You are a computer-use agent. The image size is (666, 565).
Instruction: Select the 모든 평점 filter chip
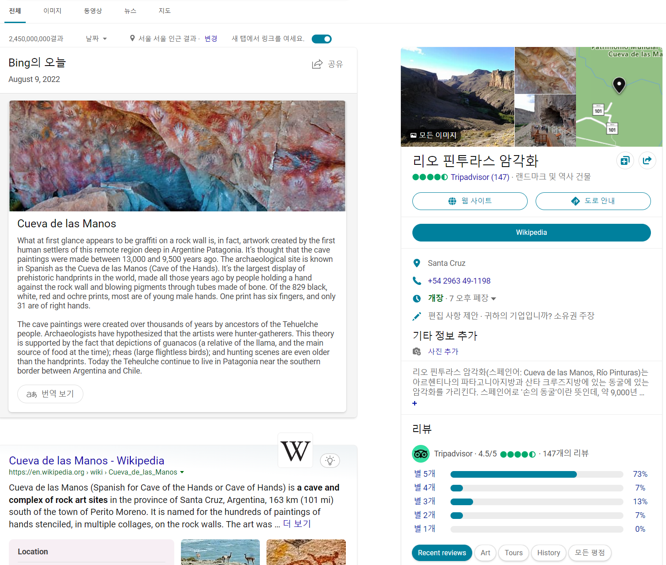coord(590,553)
